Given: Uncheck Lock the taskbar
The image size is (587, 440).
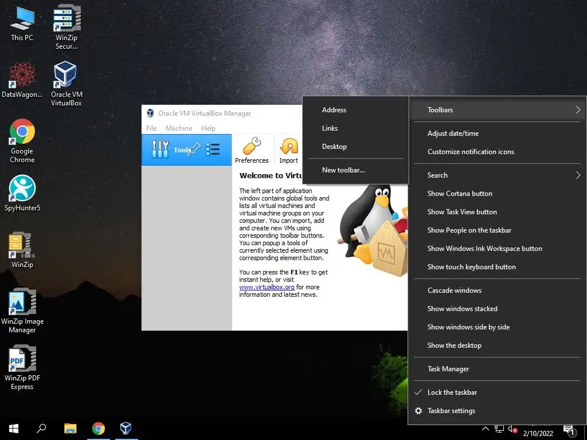Looking at the screenshot, I should 497,392.
